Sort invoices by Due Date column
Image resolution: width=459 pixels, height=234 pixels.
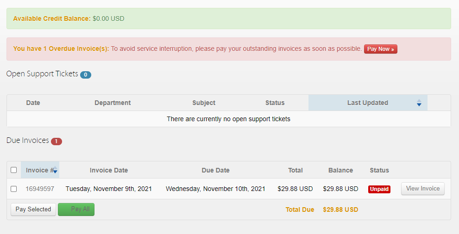[215, 170]
